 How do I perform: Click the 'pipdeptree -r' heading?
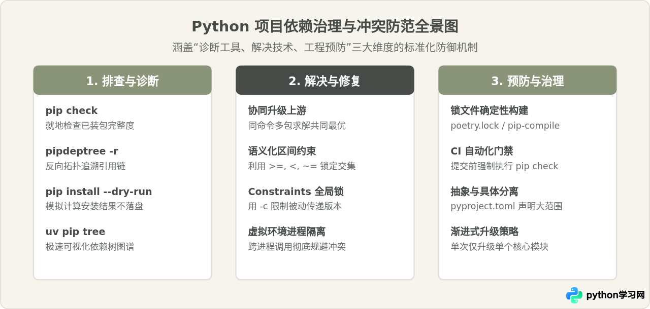[82, 151]
